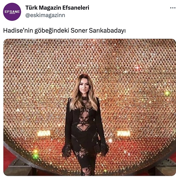
Task: Click the glowing light left of the woman
Action: tap(44, 133)
